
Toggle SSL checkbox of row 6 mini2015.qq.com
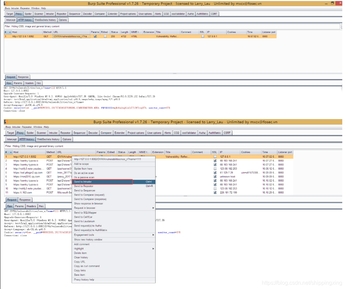click(x=215, y=177)
